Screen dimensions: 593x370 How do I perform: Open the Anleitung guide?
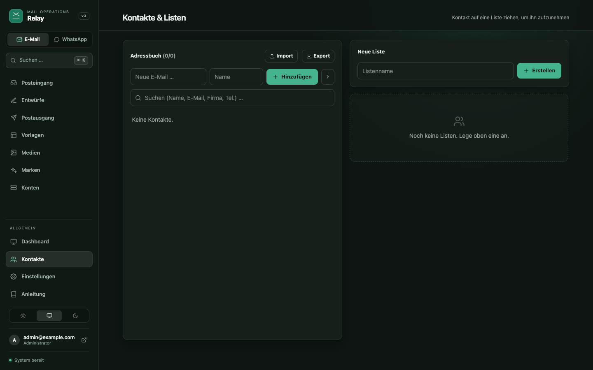(x=49, y=294)
